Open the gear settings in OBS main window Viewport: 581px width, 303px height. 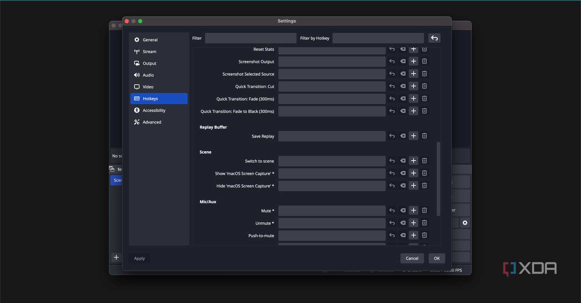point(465,223)
